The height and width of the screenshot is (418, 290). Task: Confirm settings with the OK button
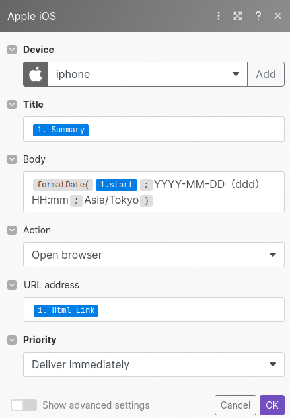[x=272, y=405]
